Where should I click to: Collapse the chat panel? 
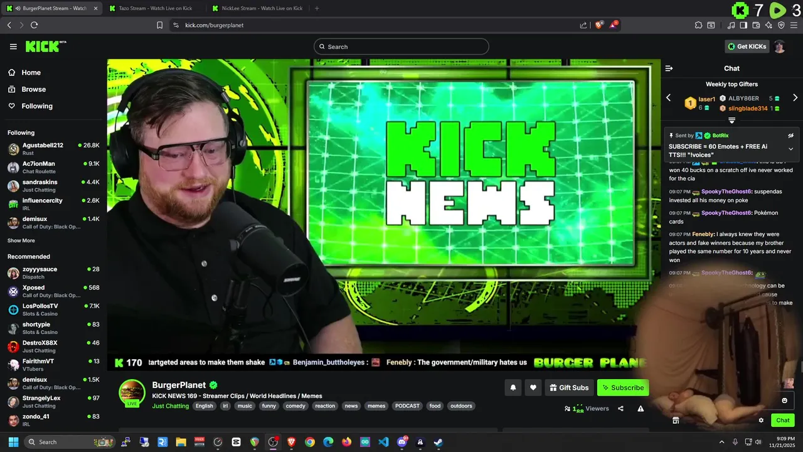tap(669, 68)
